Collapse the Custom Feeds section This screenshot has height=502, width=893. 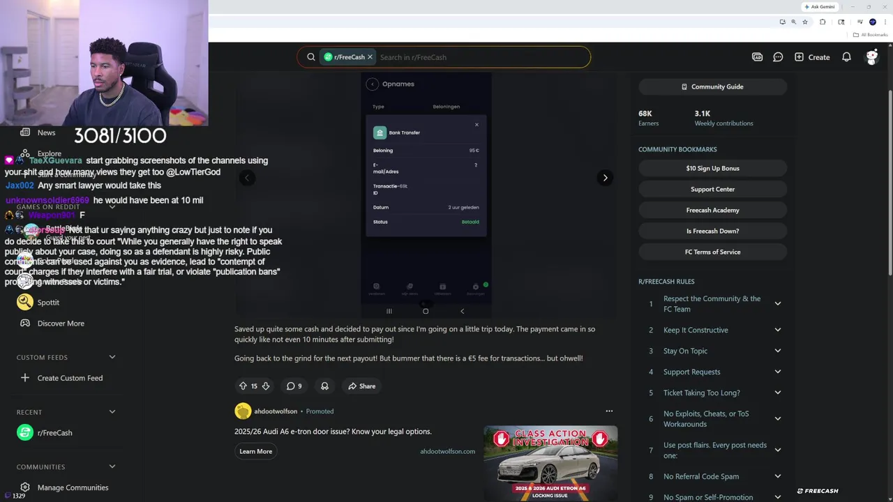(112, 357)
